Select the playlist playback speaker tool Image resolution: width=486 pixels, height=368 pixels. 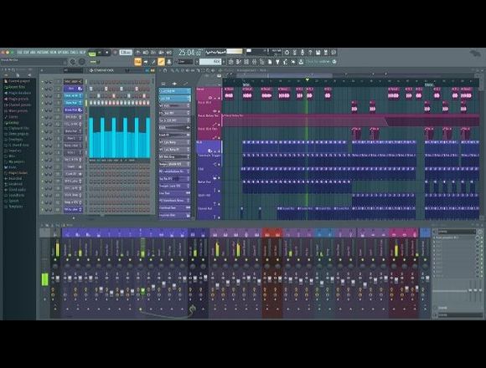coord(213,70)
